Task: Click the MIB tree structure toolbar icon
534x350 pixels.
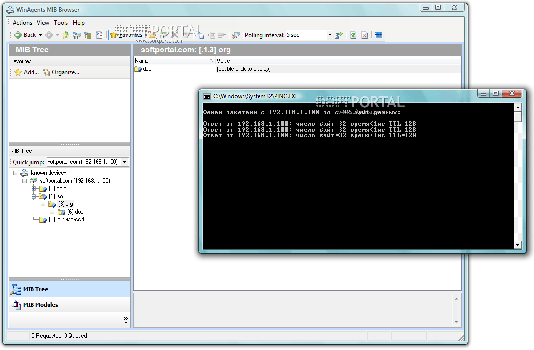Action: (x=88, y=35)
